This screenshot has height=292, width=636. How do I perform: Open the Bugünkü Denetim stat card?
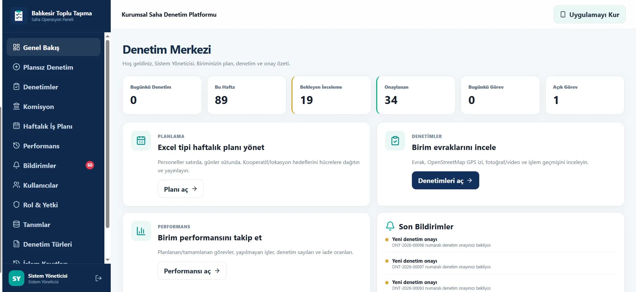[x=162, y=95]
